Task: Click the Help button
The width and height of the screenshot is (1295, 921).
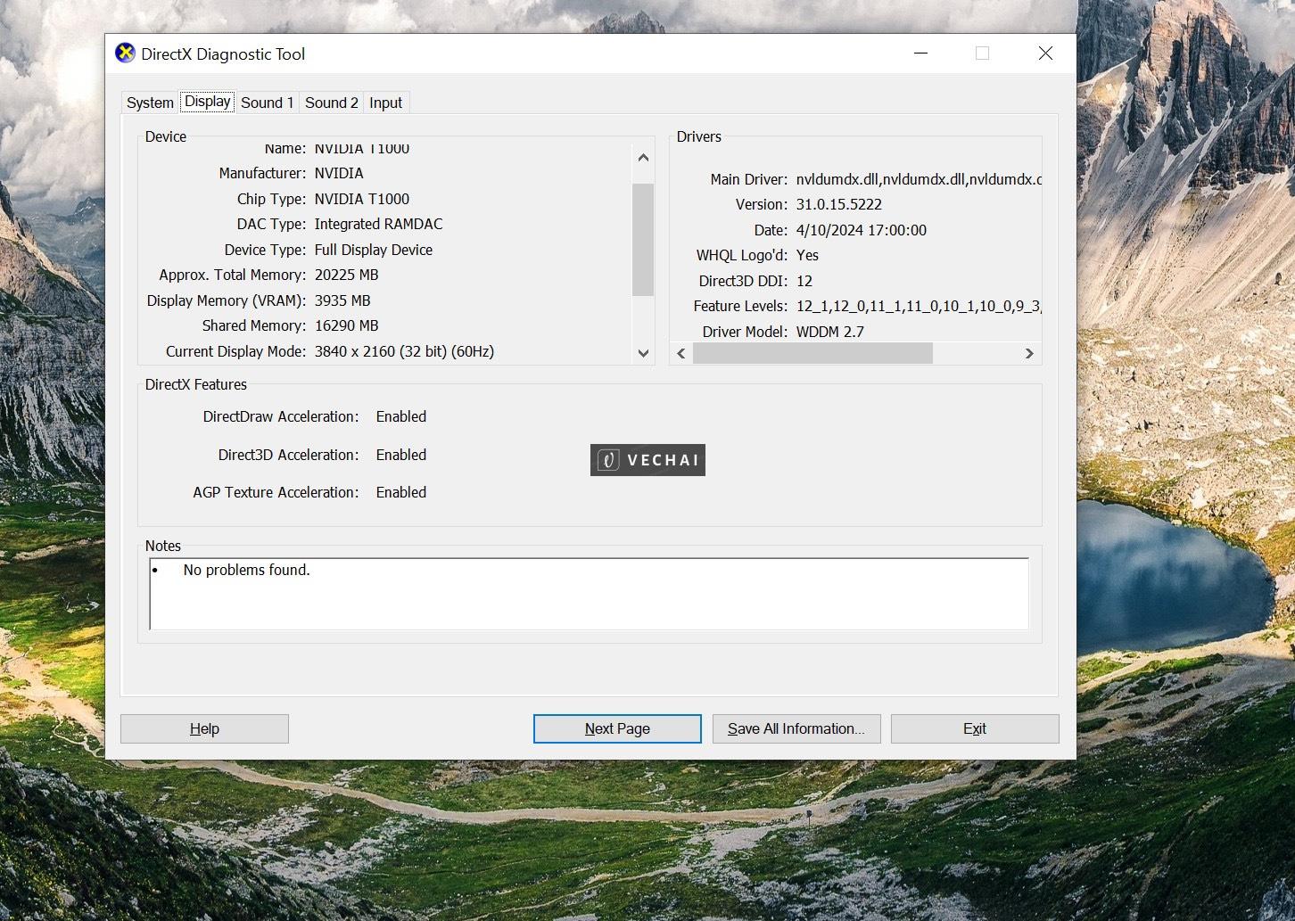Action: 204,728
